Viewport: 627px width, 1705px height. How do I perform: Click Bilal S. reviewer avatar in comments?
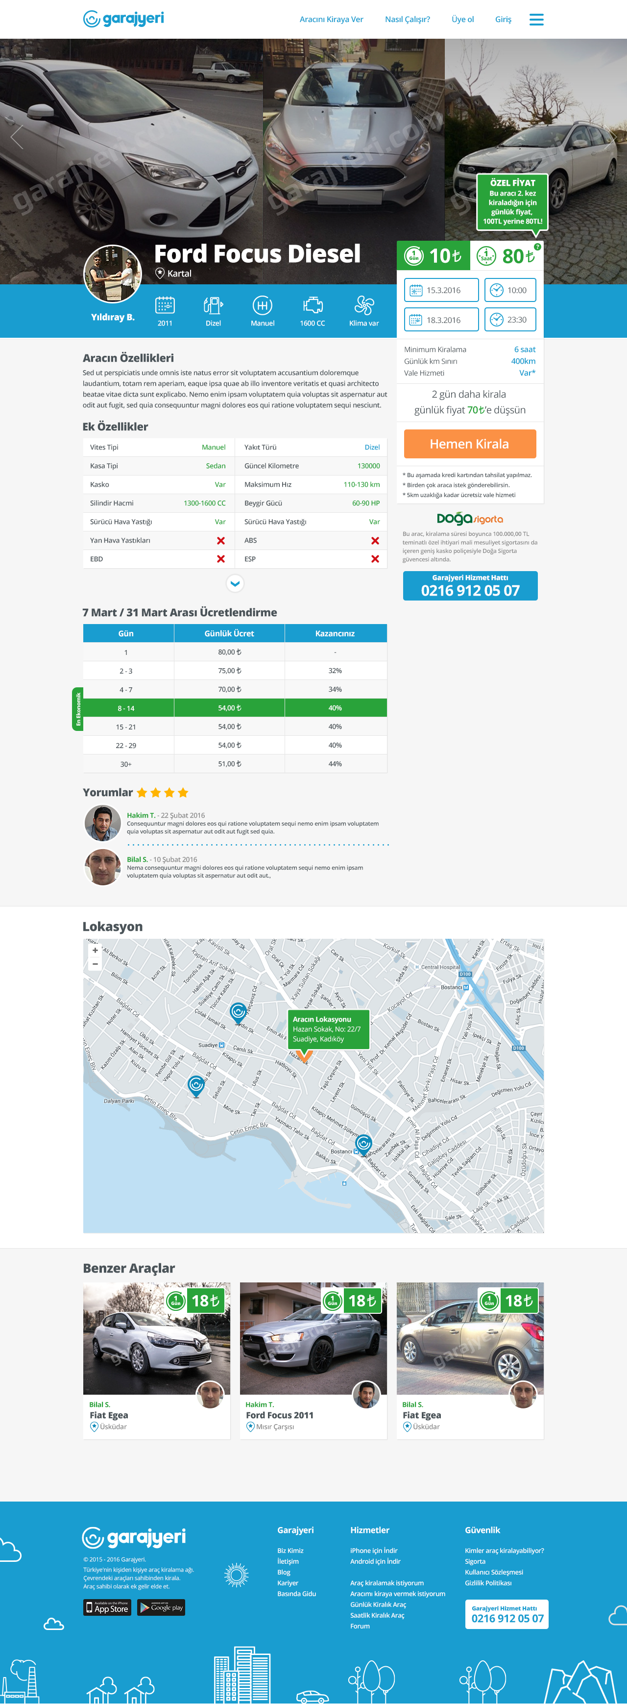coord(102,867)
